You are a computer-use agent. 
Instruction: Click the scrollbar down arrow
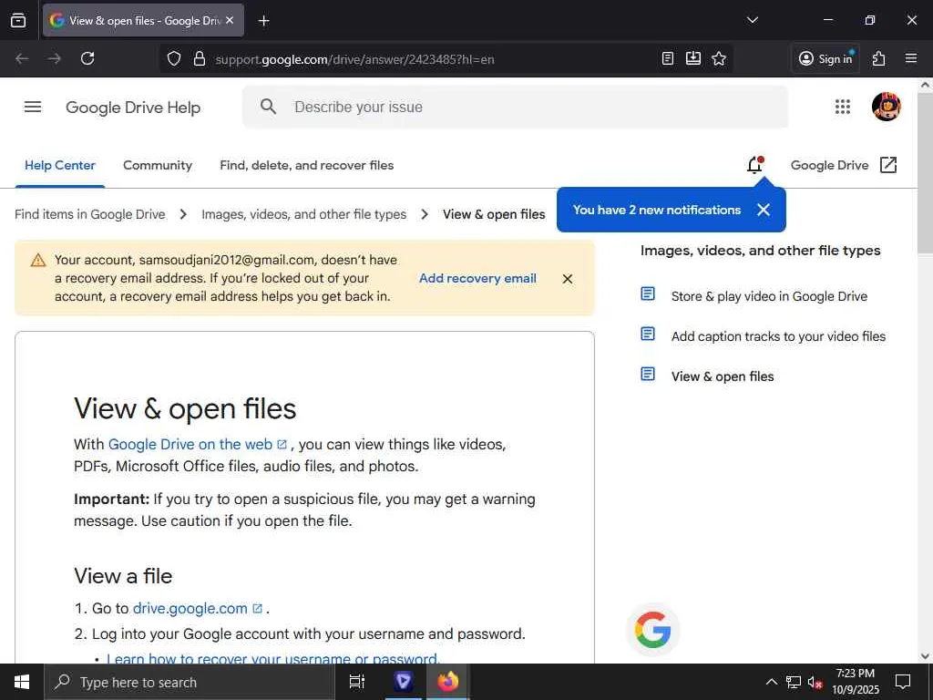pos(925,656)
